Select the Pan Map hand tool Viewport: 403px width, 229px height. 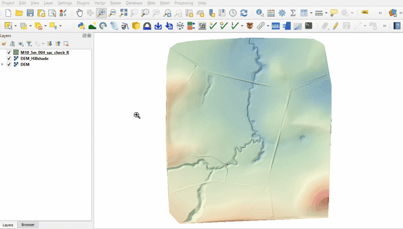click(79, 13)
